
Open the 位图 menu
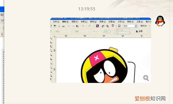click(x=112, y=22)
